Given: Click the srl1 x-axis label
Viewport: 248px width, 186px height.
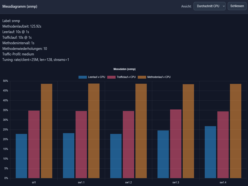Looking at the screenshot, I should tap(34, 182).
